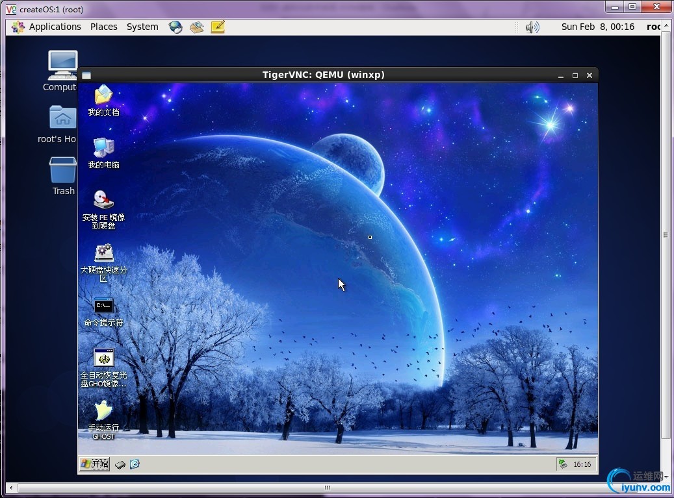Open 我的电脑 (My Computer) icon
This screenshot has height=498, width=674.
[103, 149]
